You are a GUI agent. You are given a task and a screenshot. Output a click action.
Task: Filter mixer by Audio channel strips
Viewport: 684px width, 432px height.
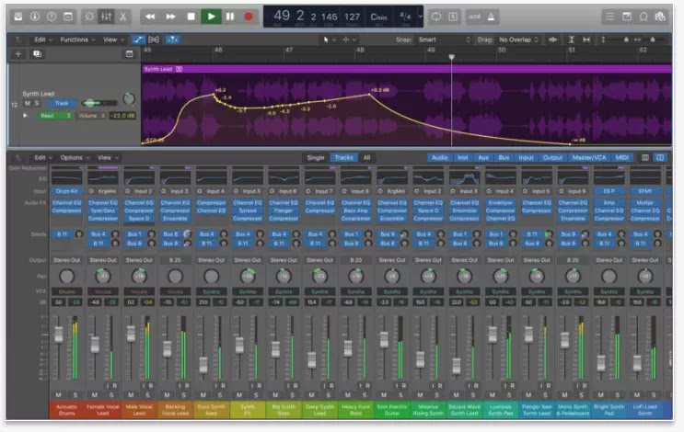point(439,158)
